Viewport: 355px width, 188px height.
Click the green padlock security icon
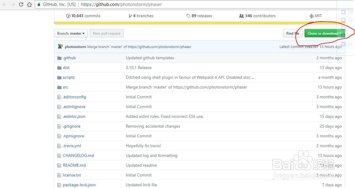coord(39,5)
